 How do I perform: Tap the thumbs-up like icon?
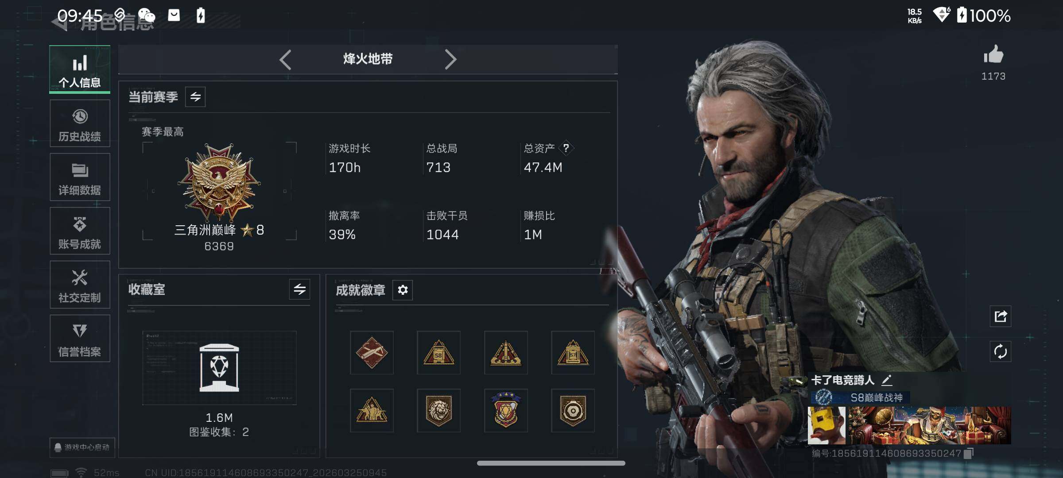pos(993,55)
